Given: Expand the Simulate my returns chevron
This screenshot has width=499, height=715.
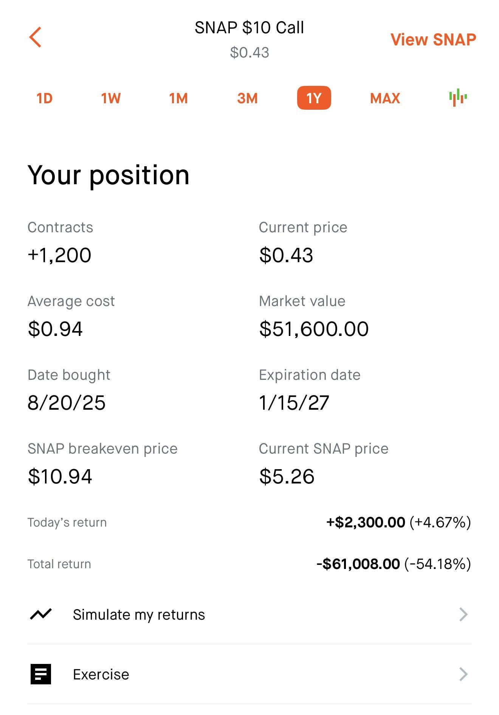Looking at the screenshot, I should click(x=463, y=614).
